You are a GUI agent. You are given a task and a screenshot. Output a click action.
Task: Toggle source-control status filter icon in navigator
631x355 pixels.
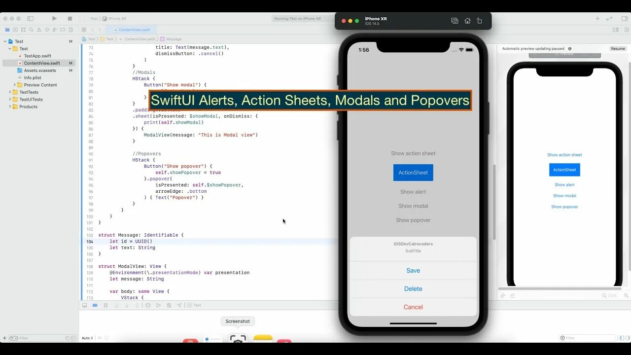tap(73, 338)
